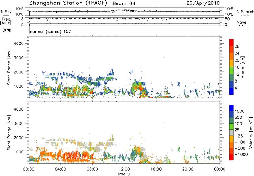
Task: Click the 'Power [dB]' colorbar title
Action: tap(242, 67)
